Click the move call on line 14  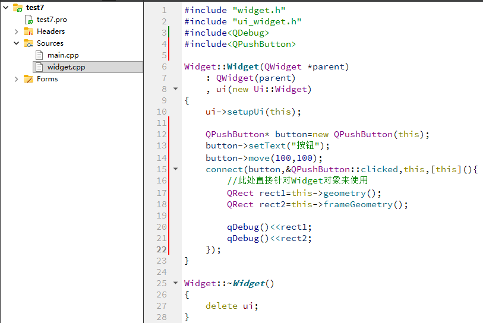[259, 159]
